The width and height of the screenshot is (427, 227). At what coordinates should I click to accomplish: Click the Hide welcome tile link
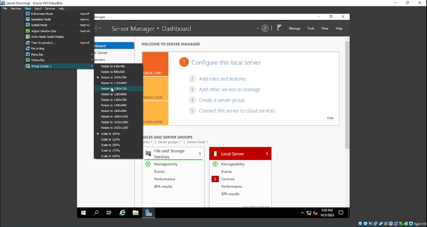coord(330,118)
